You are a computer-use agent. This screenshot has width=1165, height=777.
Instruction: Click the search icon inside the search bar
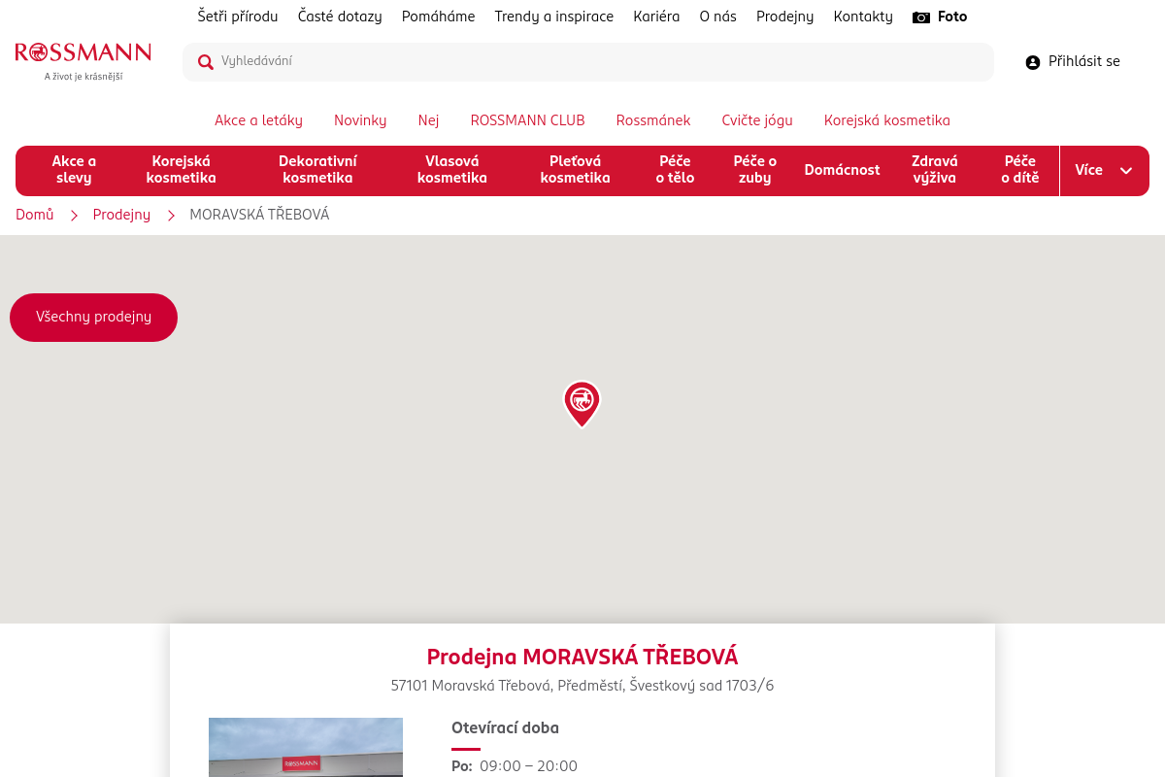(x=206, y=61)
